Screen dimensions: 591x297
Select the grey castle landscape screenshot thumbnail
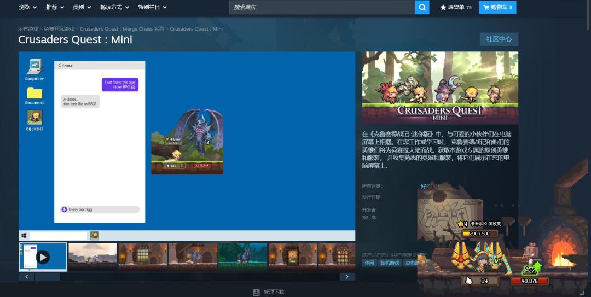(x=92, y=257)
